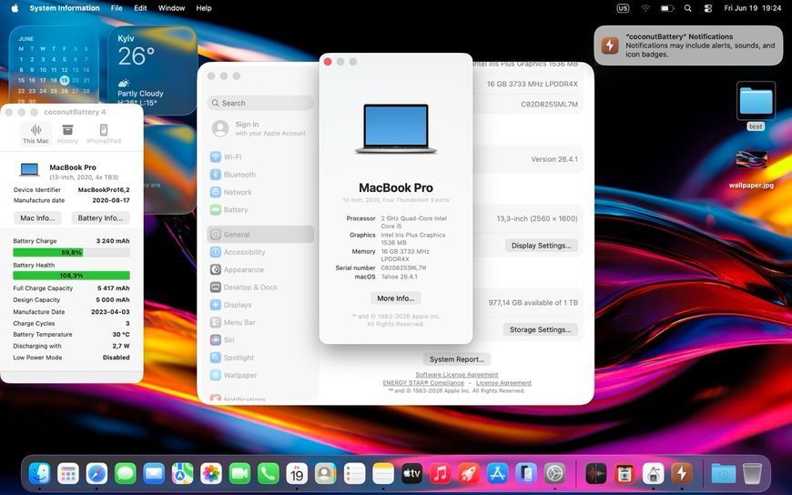Open the Window menu
Viewport: 792px width, 495px height.
click(x=172, y=8)
